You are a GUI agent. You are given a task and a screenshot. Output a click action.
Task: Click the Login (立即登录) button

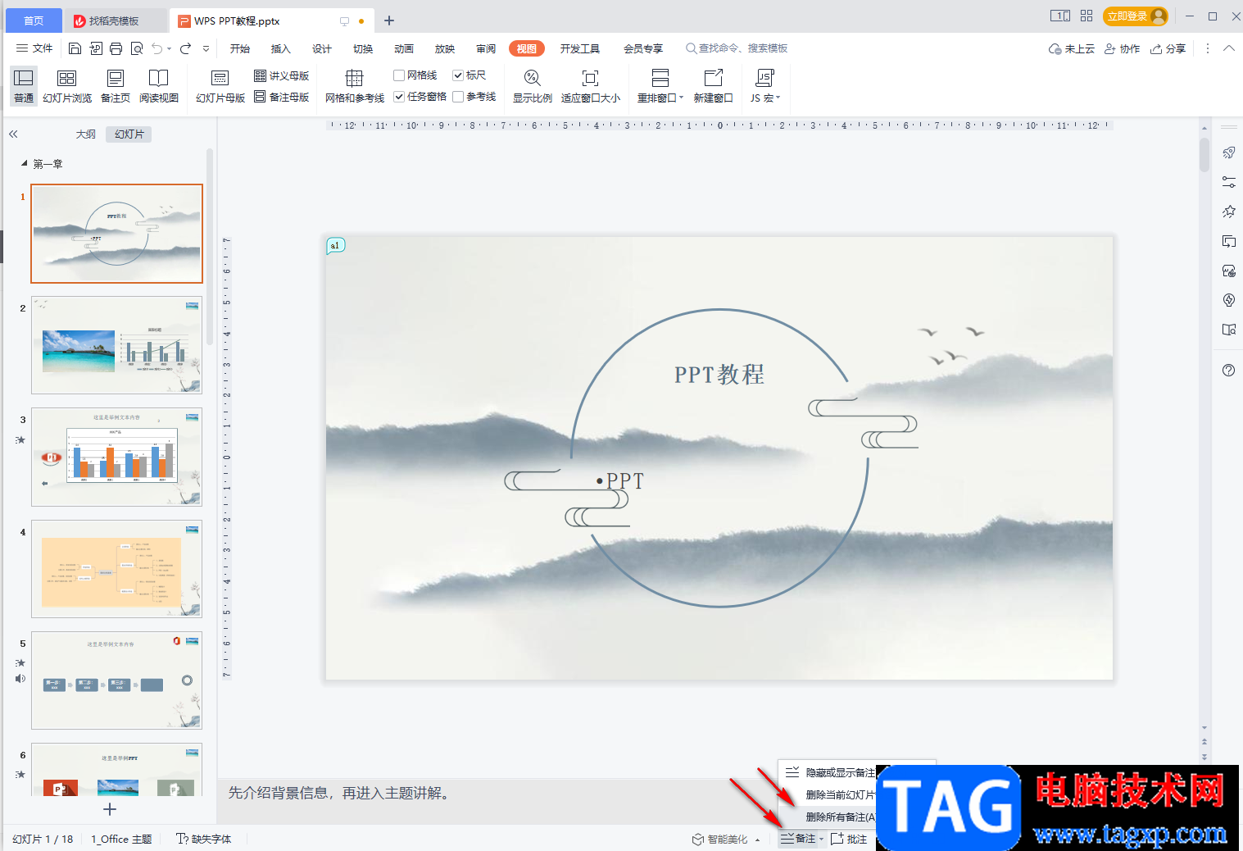click(x=1136, y=16)
